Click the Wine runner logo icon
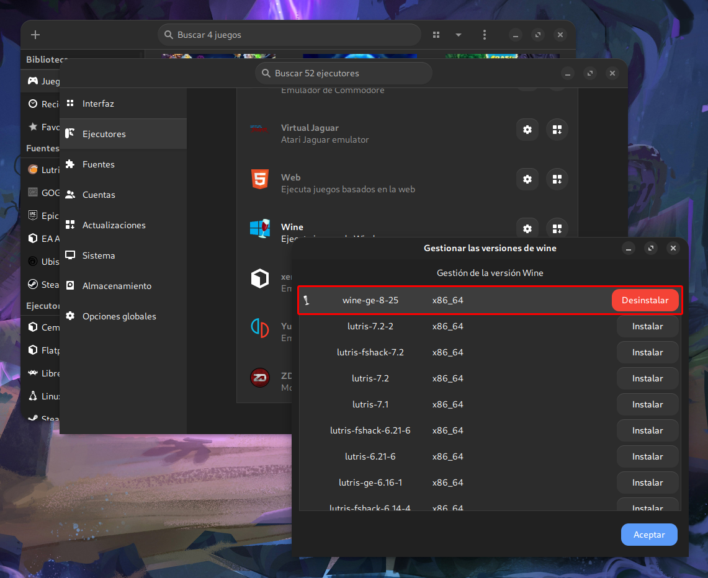The image size is (708, 578). pyautogui.click(x=260, y=228)
